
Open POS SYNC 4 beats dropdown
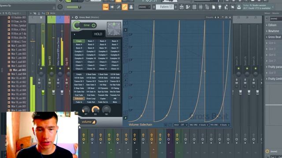tap(219, 125)
